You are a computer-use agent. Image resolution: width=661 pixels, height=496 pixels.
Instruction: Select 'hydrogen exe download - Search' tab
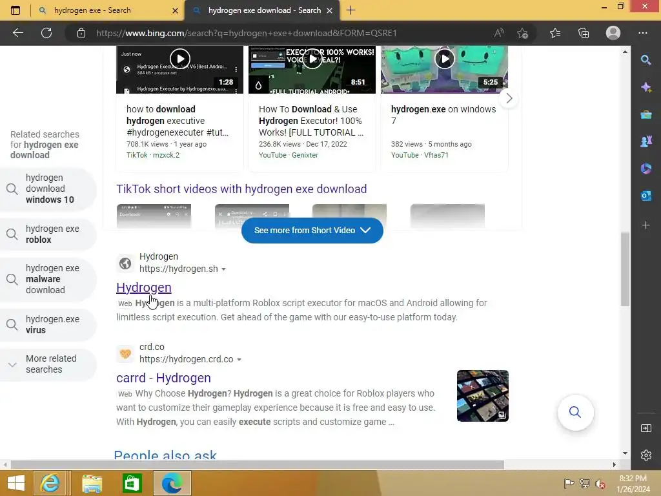tap(264, 10)
